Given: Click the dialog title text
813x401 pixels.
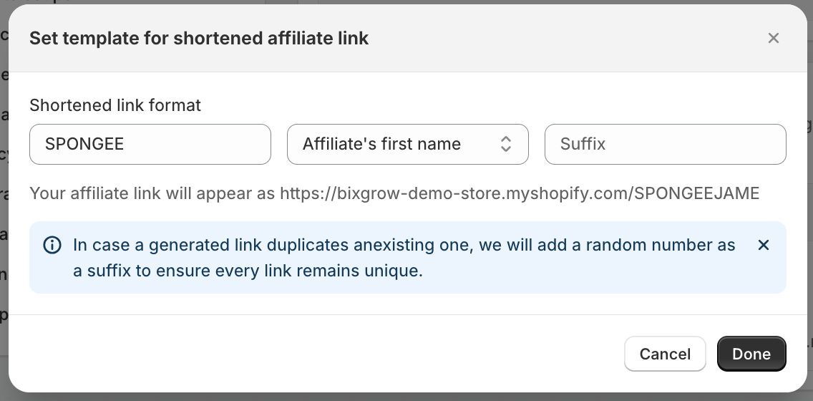Looking at the screenshot, I should [199, 38].
